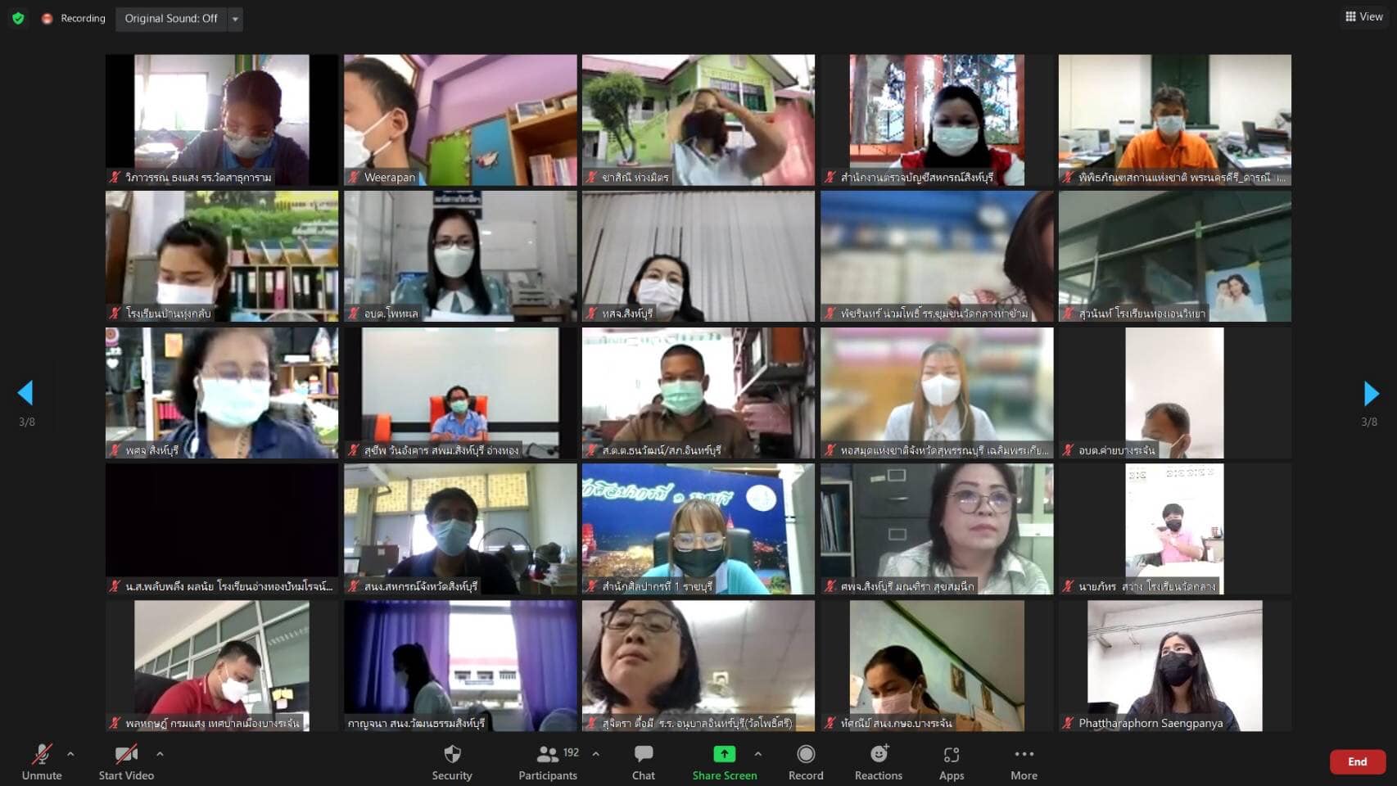Click the Record button
Viewport: 1397px width, 786px height.
806,762
